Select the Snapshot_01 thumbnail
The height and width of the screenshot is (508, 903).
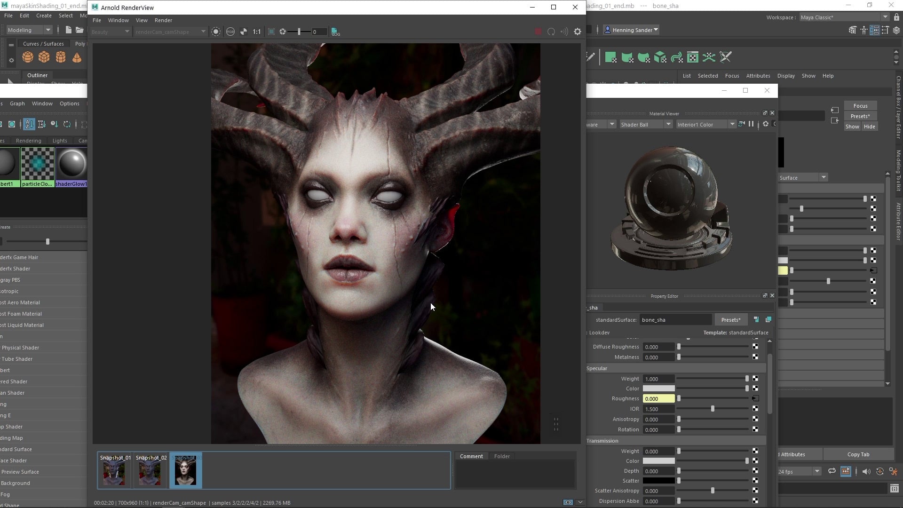point(114,470)
